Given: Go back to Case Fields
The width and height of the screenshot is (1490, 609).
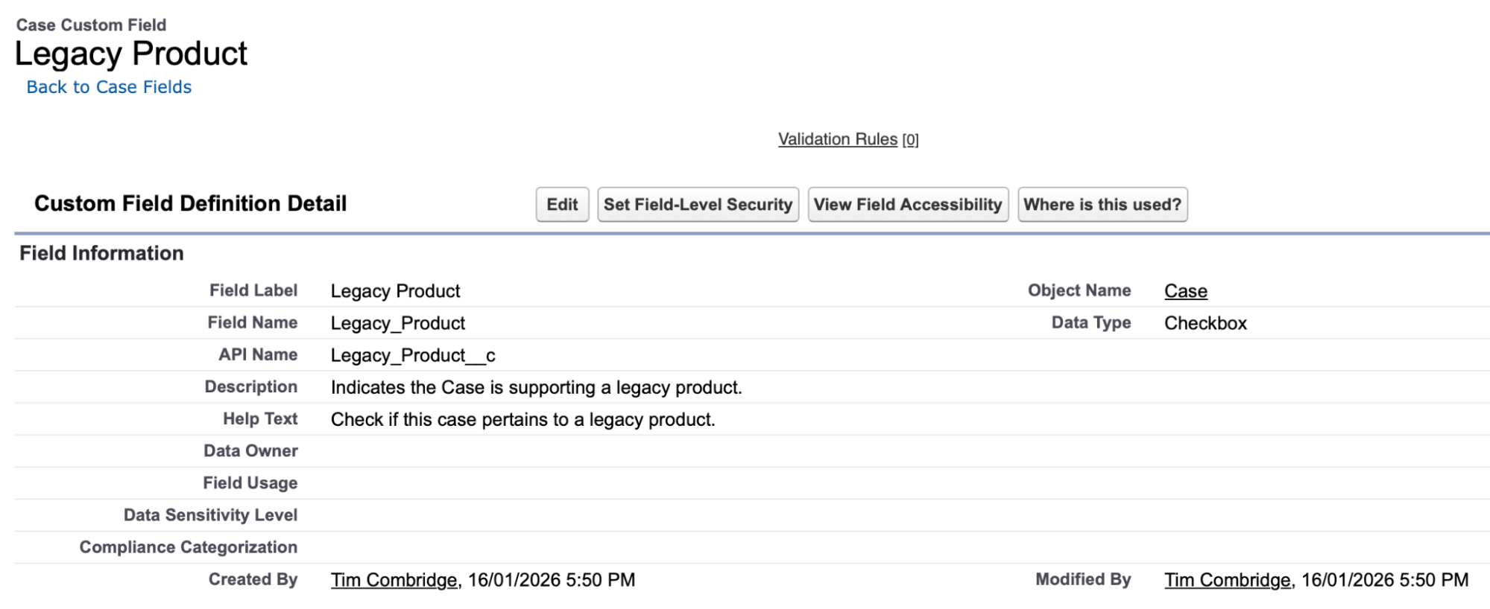Looking at the screenshot, I should coord(109,87).
